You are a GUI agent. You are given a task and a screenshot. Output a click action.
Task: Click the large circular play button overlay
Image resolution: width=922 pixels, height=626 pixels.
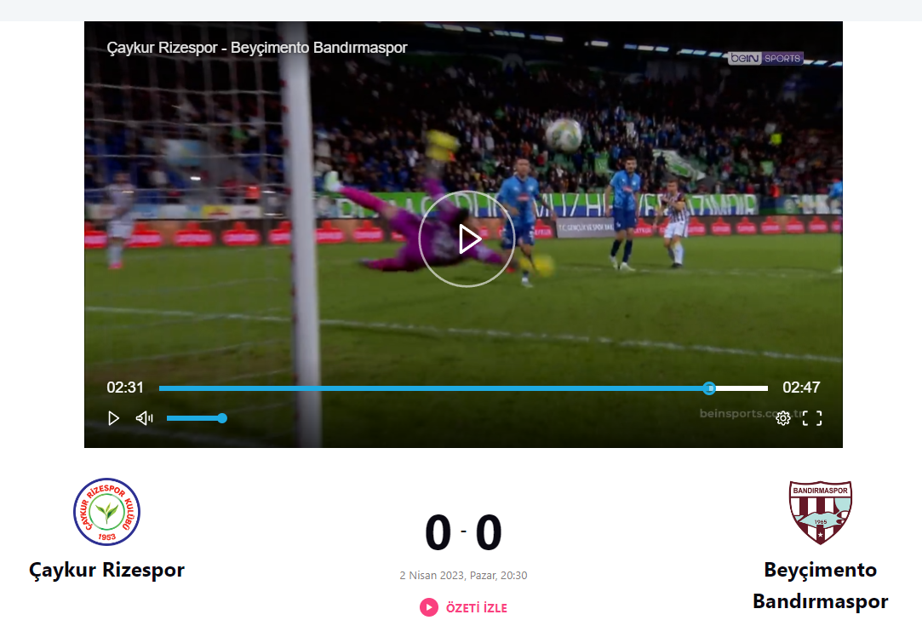[x=467, y=238]
